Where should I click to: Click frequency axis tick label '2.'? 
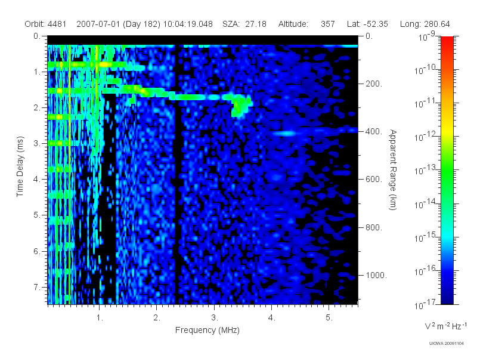coord(157,318)
